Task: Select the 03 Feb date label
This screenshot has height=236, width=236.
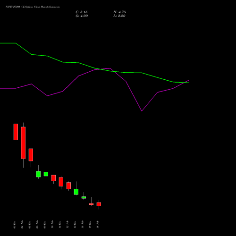Action: [x=15, y=225]
